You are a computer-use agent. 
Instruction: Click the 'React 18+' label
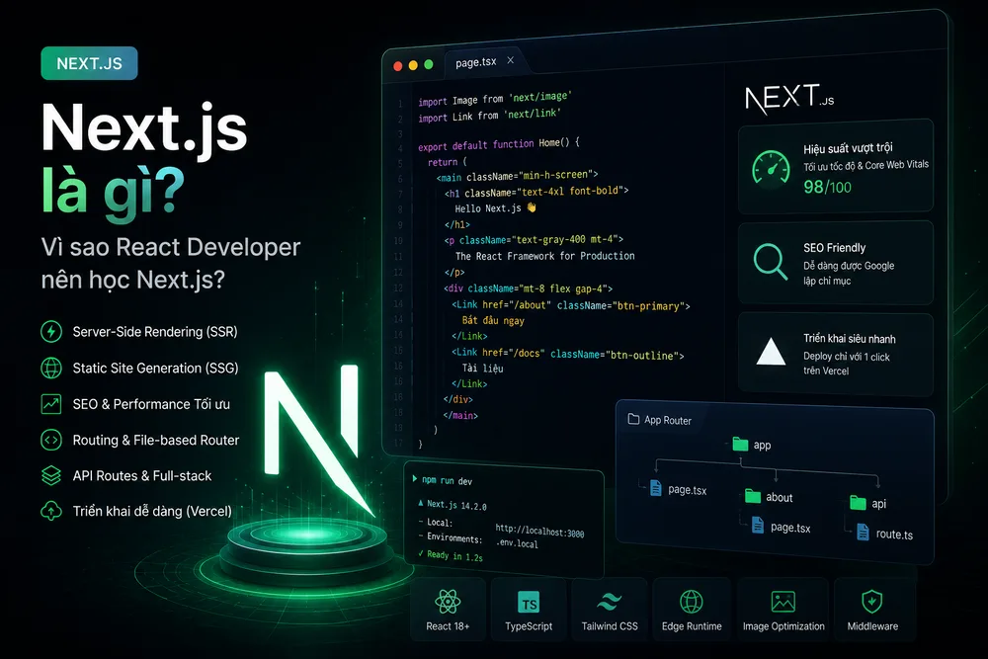(x=448, y=626)
